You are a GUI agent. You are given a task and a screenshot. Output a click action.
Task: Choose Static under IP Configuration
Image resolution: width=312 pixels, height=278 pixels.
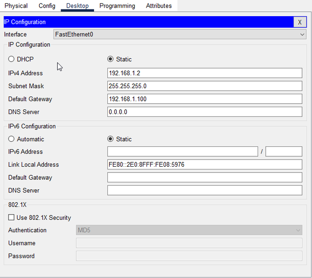tap(111, 59)
